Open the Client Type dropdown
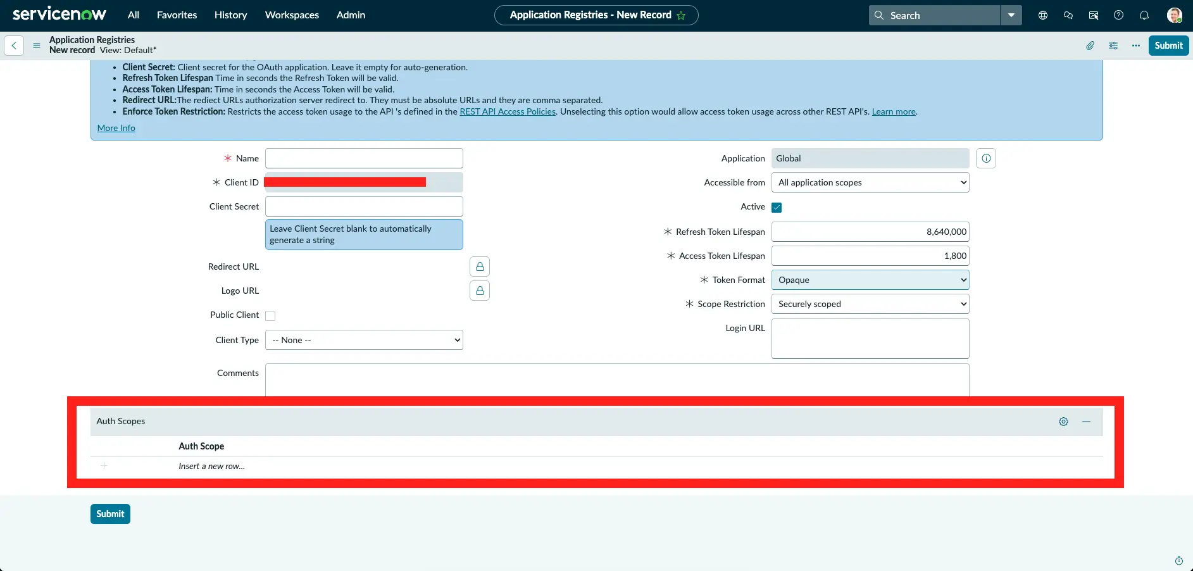 pos(364,340)
